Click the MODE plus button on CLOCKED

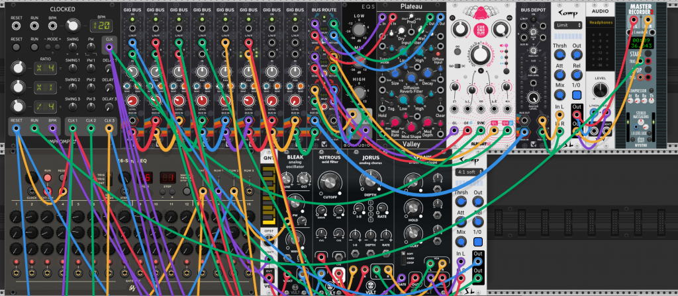pyautogui.click(x=58, y=47)
